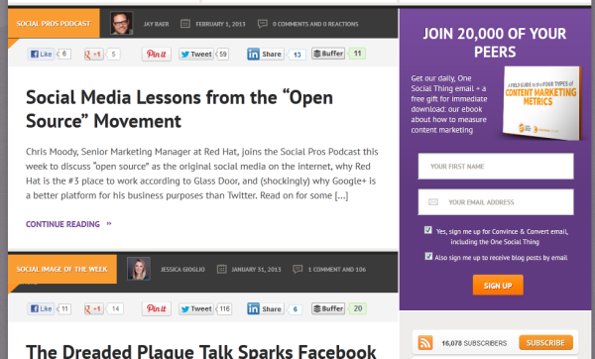Open The Dreaded Plague Talk headline
Image resolution: width=595 pixels, height=359 pixels.
[201, 351]
